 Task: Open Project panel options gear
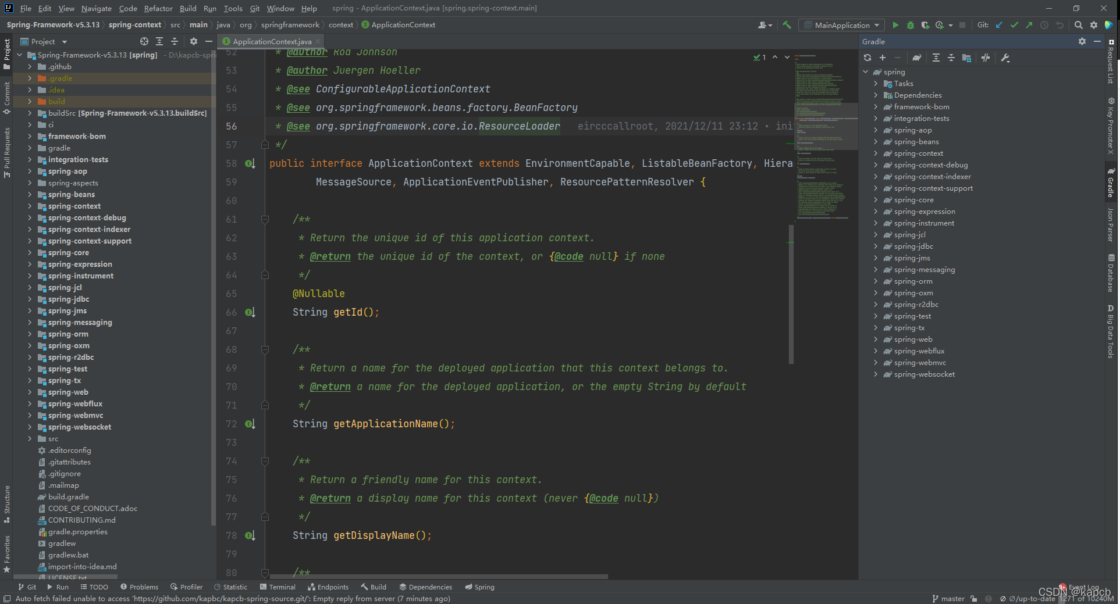[194, 41]
